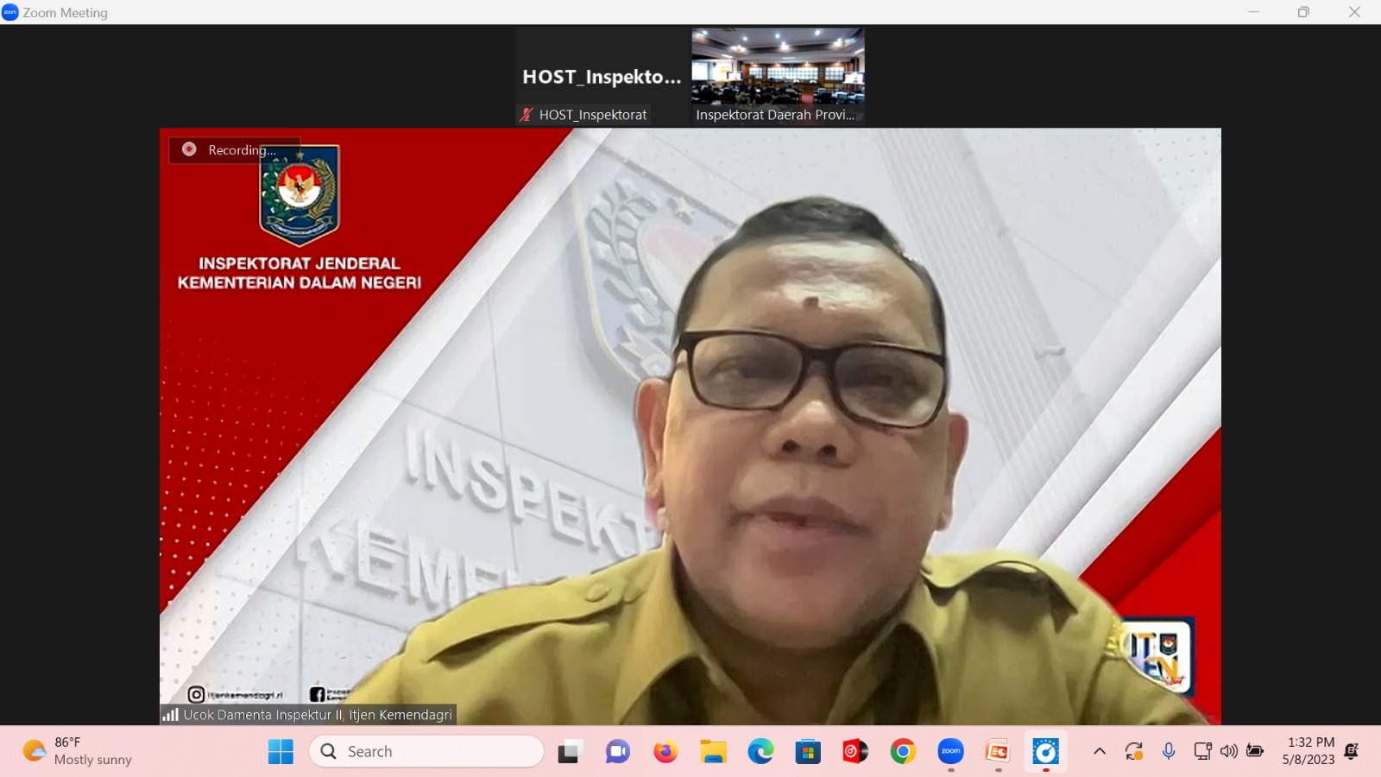Click the Search box in taskbar

coord(426,752)
